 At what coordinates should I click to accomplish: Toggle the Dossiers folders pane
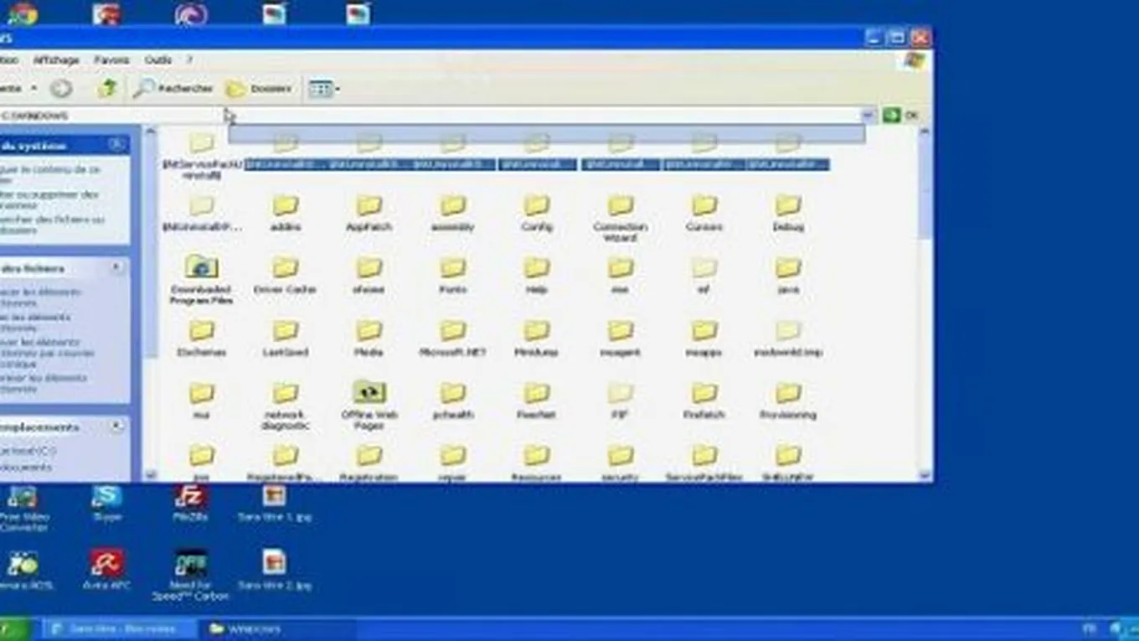point(259,88)
